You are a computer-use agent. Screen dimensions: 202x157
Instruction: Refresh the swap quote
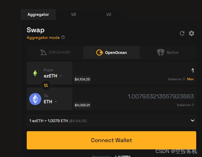tap(182, 33)
